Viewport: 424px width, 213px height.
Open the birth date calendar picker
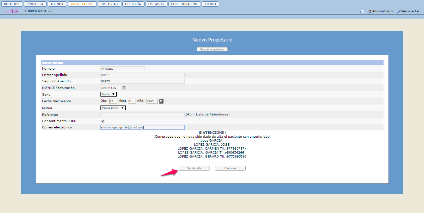[161, 101]
